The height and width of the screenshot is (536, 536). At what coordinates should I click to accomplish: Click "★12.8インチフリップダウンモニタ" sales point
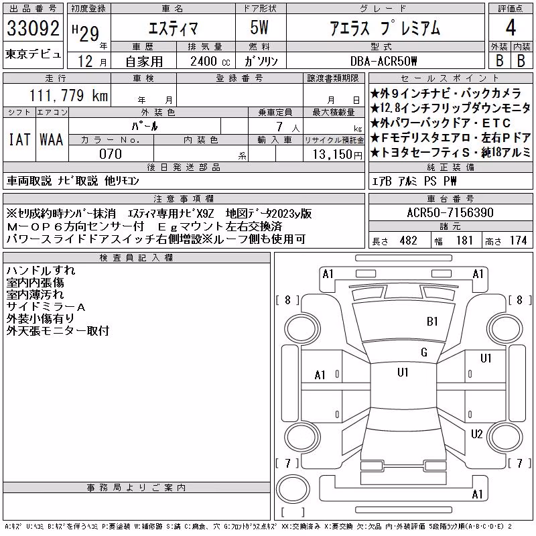450,109
